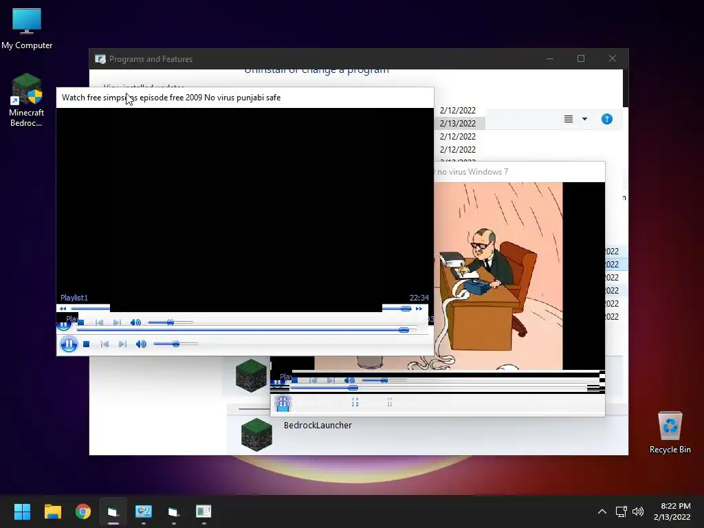Image resolution: width=704 pixels, height=528 pixels.
Task: Select the Recycle Bin desktop icon
Action: [x=670, y=433]
